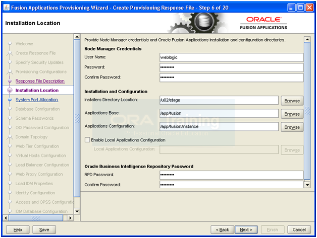Click the Load Balancer Configuration step

click(x=42, y=165)
